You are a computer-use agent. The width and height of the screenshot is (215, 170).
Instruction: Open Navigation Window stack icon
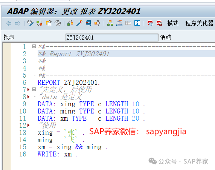[119, 23]
